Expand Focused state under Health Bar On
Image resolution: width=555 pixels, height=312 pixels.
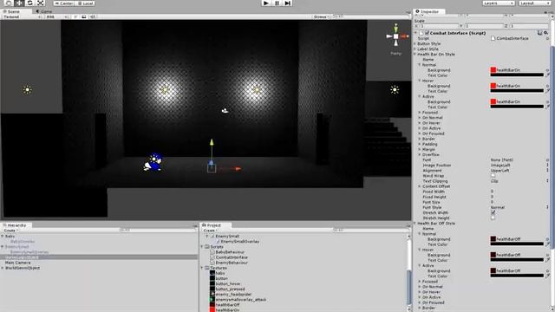pos(420,112)
